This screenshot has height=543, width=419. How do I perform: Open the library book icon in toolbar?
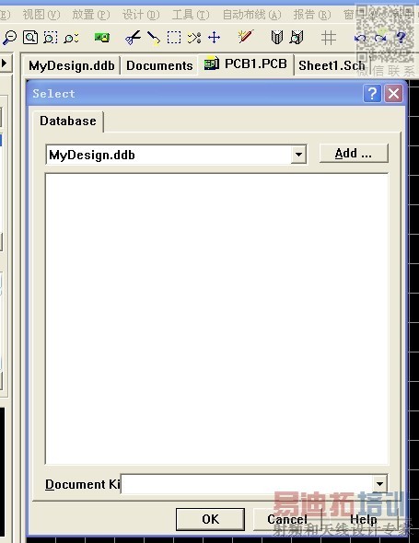click(x=277, y=37)
